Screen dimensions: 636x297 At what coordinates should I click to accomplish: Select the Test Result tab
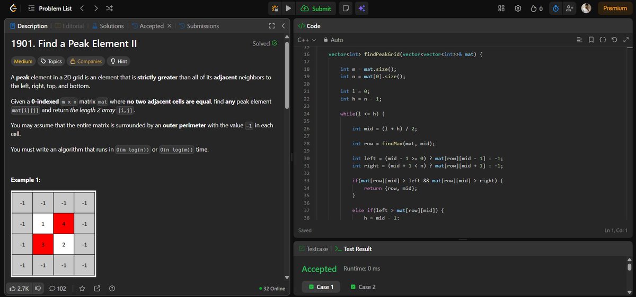(354, 249)
